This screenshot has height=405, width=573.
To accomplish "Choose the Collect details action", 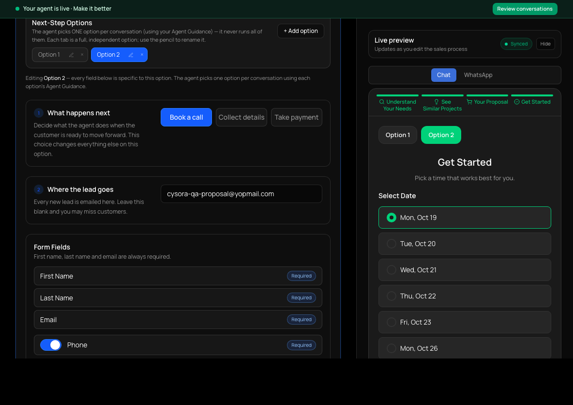I will [241, 117].
